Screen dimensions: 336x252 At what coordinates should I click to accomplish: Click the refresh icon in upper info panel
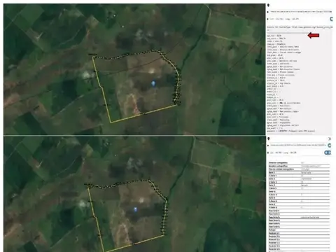[x=331, y=19]
